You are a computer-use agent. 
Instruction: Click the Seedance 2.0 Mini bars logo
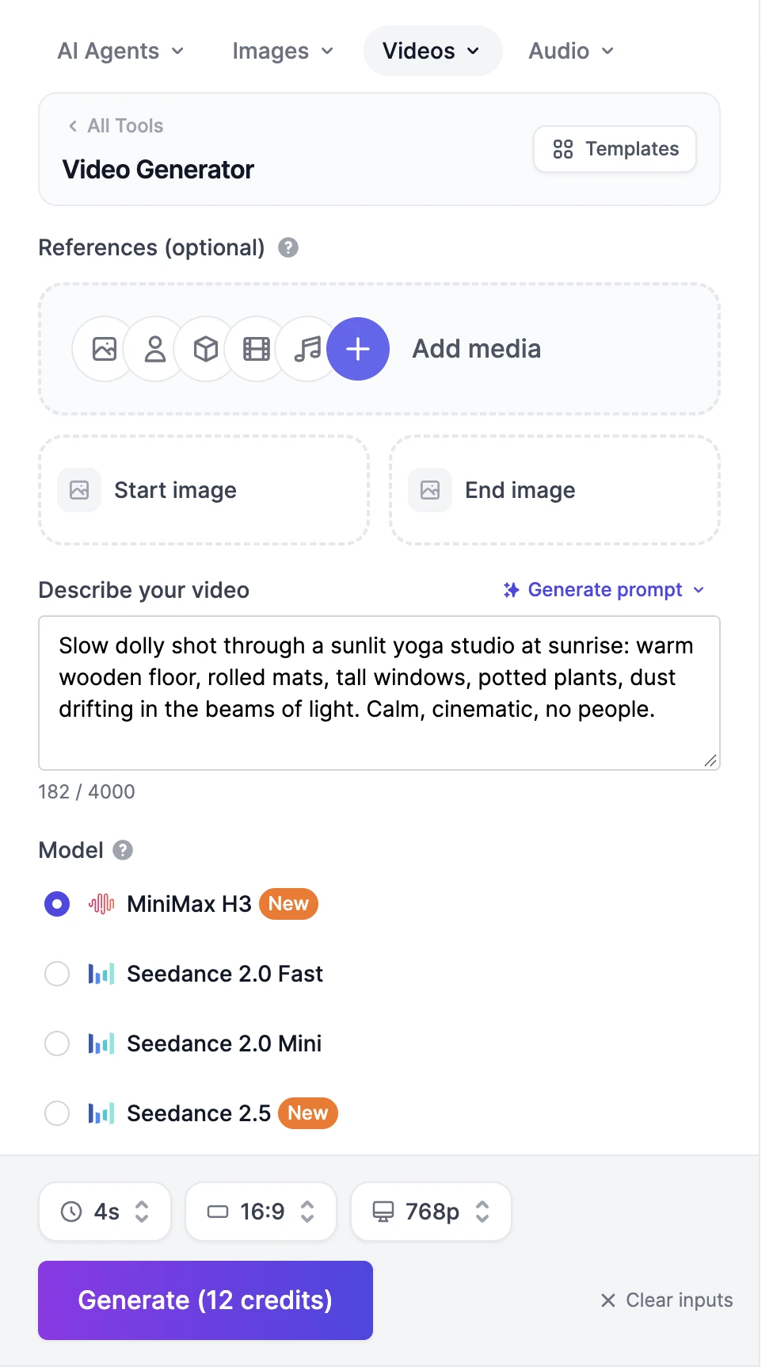pyautogui.click(x=101, y=1043)
